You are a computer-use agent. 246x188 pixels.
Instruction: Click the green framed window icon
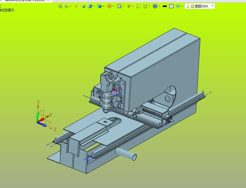(x=139, y=6)
